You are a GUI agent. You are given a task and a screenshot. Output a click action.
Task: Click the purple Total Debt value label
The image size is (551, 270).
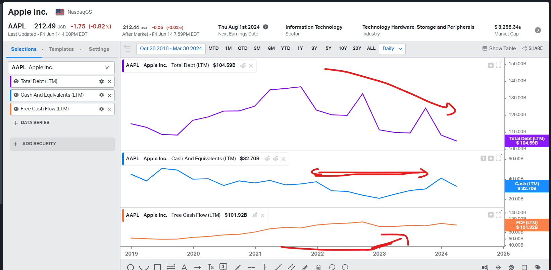[527, 141]
